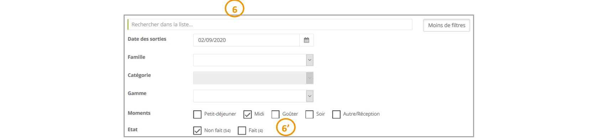The height and width of the screenshot is (139, 597).
Task: Click the orange circled 6 marker
Action: [234, 9]
